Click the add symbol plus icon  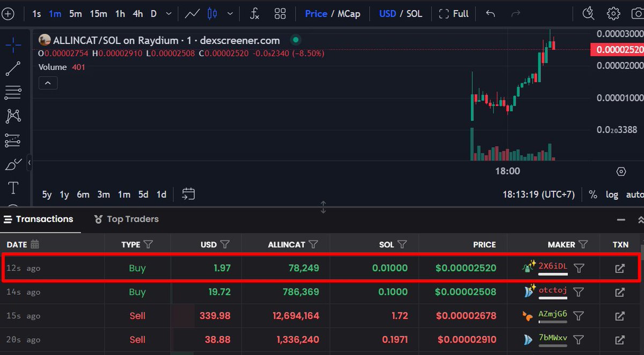coord(8,14)
